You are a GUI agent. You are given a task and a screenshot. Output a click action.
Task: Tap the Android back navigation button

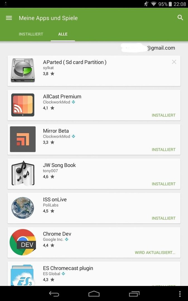tap(54, 294)
